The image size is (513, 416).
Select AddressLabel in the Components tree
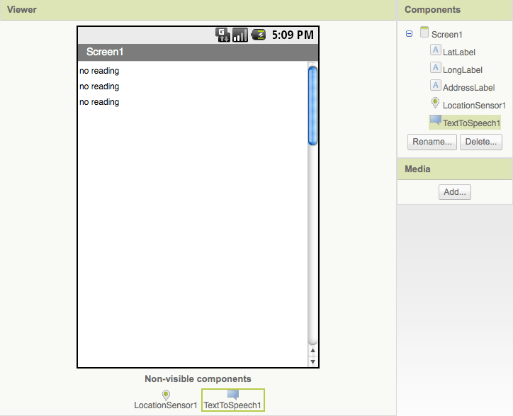click(x=468, y=87)
